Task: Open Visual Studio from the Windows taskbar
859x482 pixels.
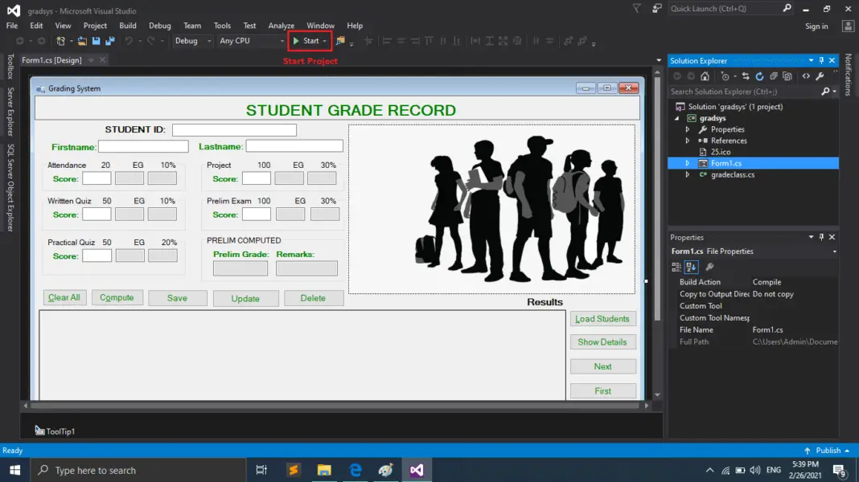Action: click(x=417, y=470)
